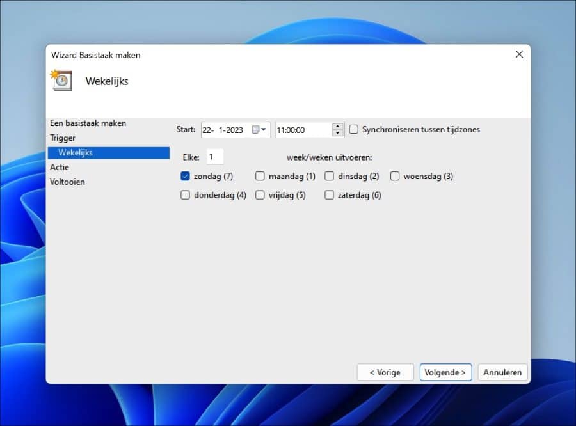The image size is (576, 426).
Task: Click the Elke weeks number field
Action: click(215, 157)
